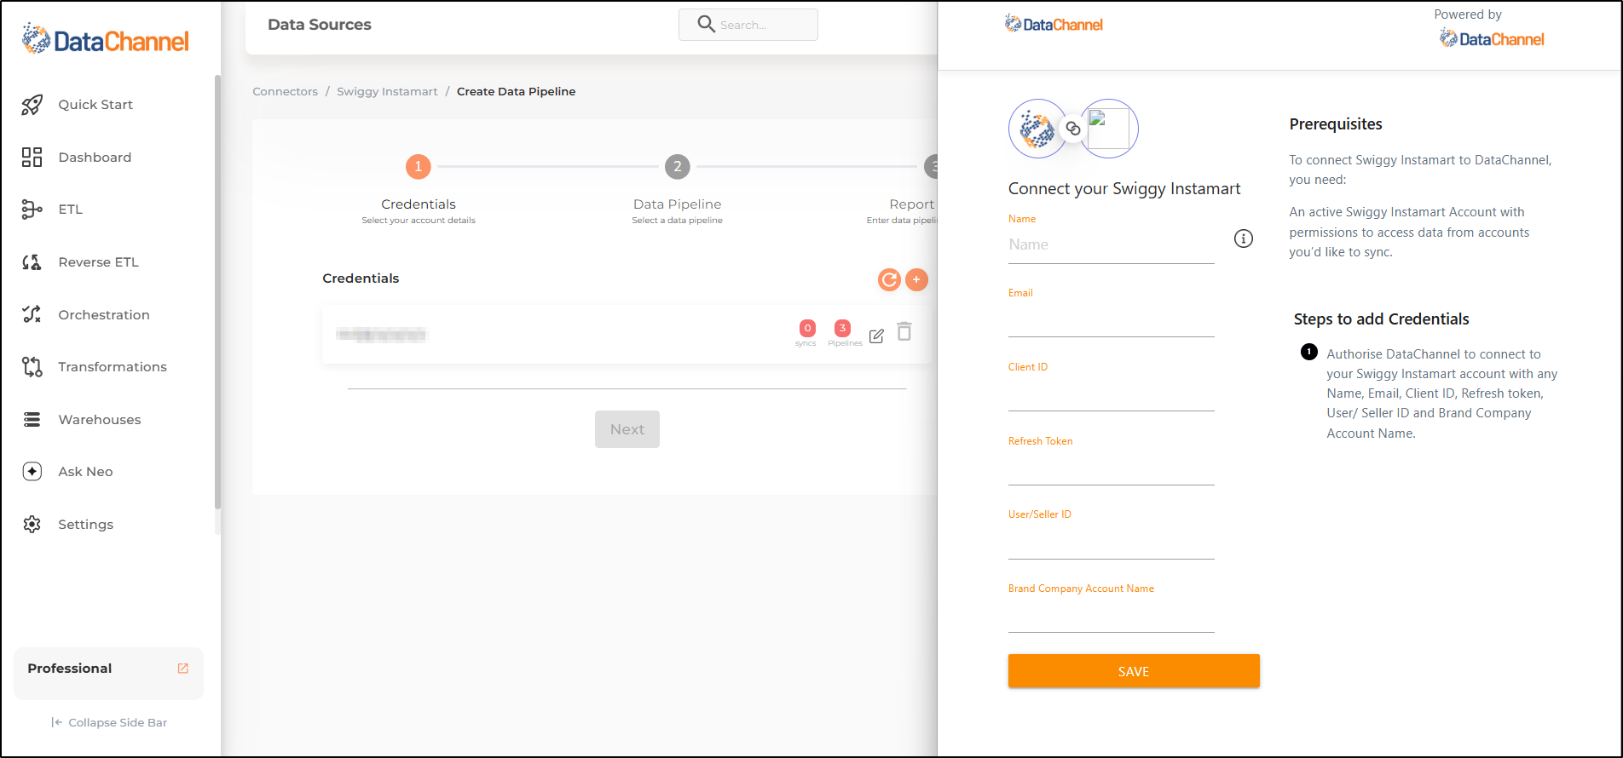Click the DataChannel logo in sidebar

click(106, 39)
